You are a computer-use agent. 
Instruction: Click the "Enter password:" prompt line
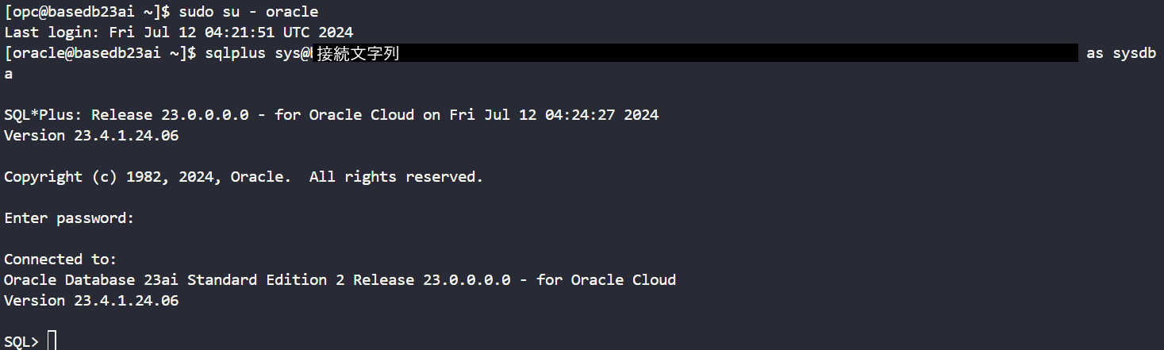69,218
